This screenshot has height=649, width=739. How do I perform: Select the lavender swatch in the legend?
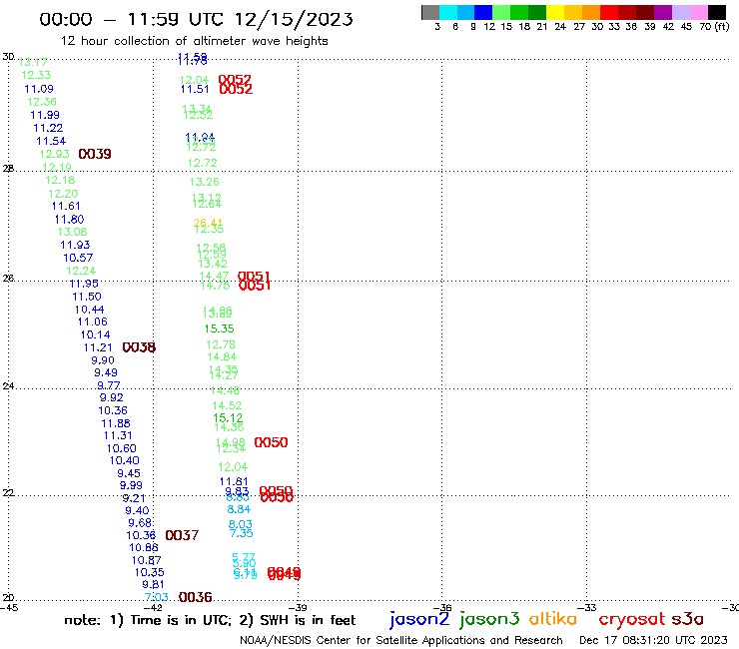click(681, 12)
